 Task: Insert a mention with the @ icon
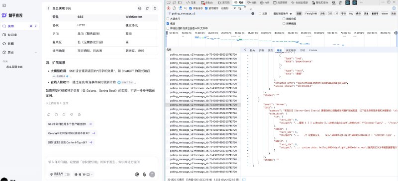click(x=137, y=174)
